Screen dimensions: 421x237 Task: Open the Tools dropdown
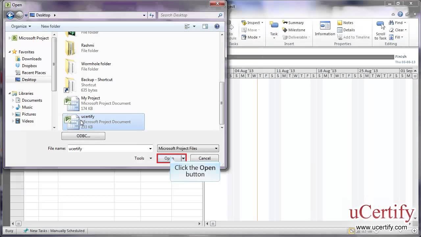pos(143,158)
